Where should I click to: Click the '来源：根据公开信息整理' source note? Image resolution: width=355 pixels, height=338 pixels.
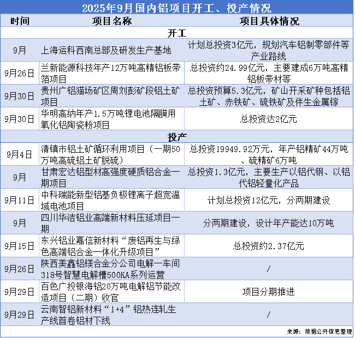click(x=318, y=331)
